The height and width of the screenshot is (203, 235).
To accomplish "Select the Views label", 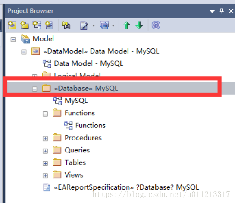I will pos(74,175).
